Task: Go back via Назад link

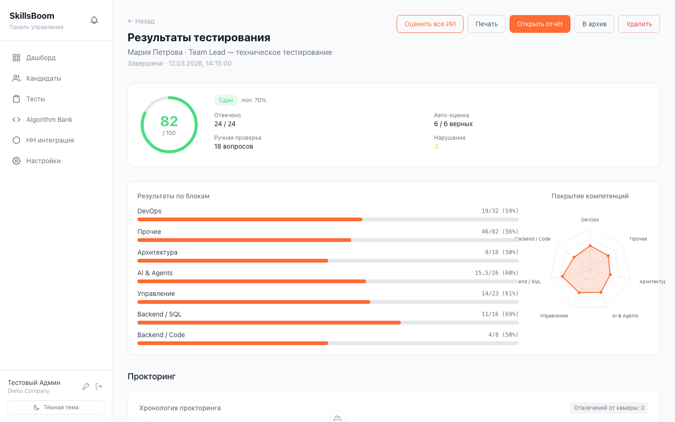Action: pos(141,21)
